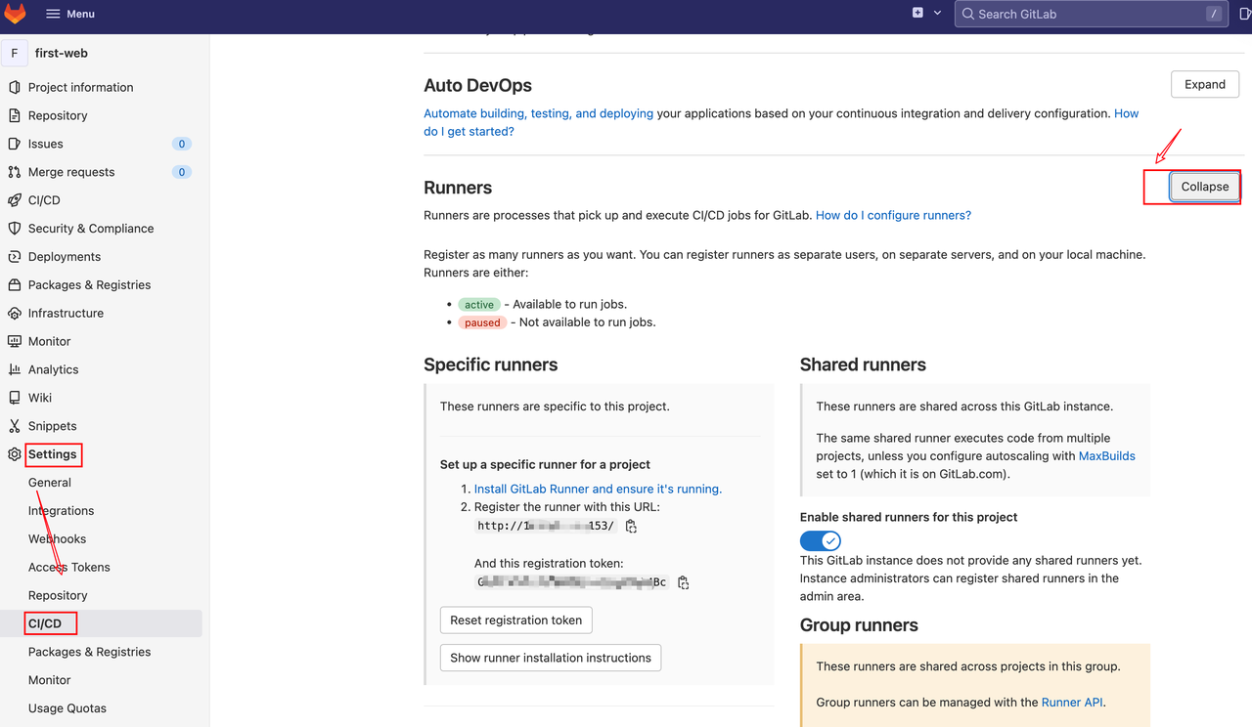Click the Merge requests icon
This screenshot has width=1252, height=727.
14,172
